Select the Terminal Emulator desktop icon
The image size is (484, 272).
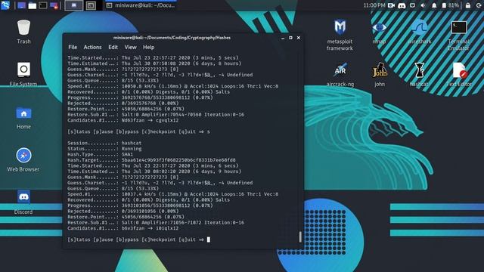click(459, 36)
